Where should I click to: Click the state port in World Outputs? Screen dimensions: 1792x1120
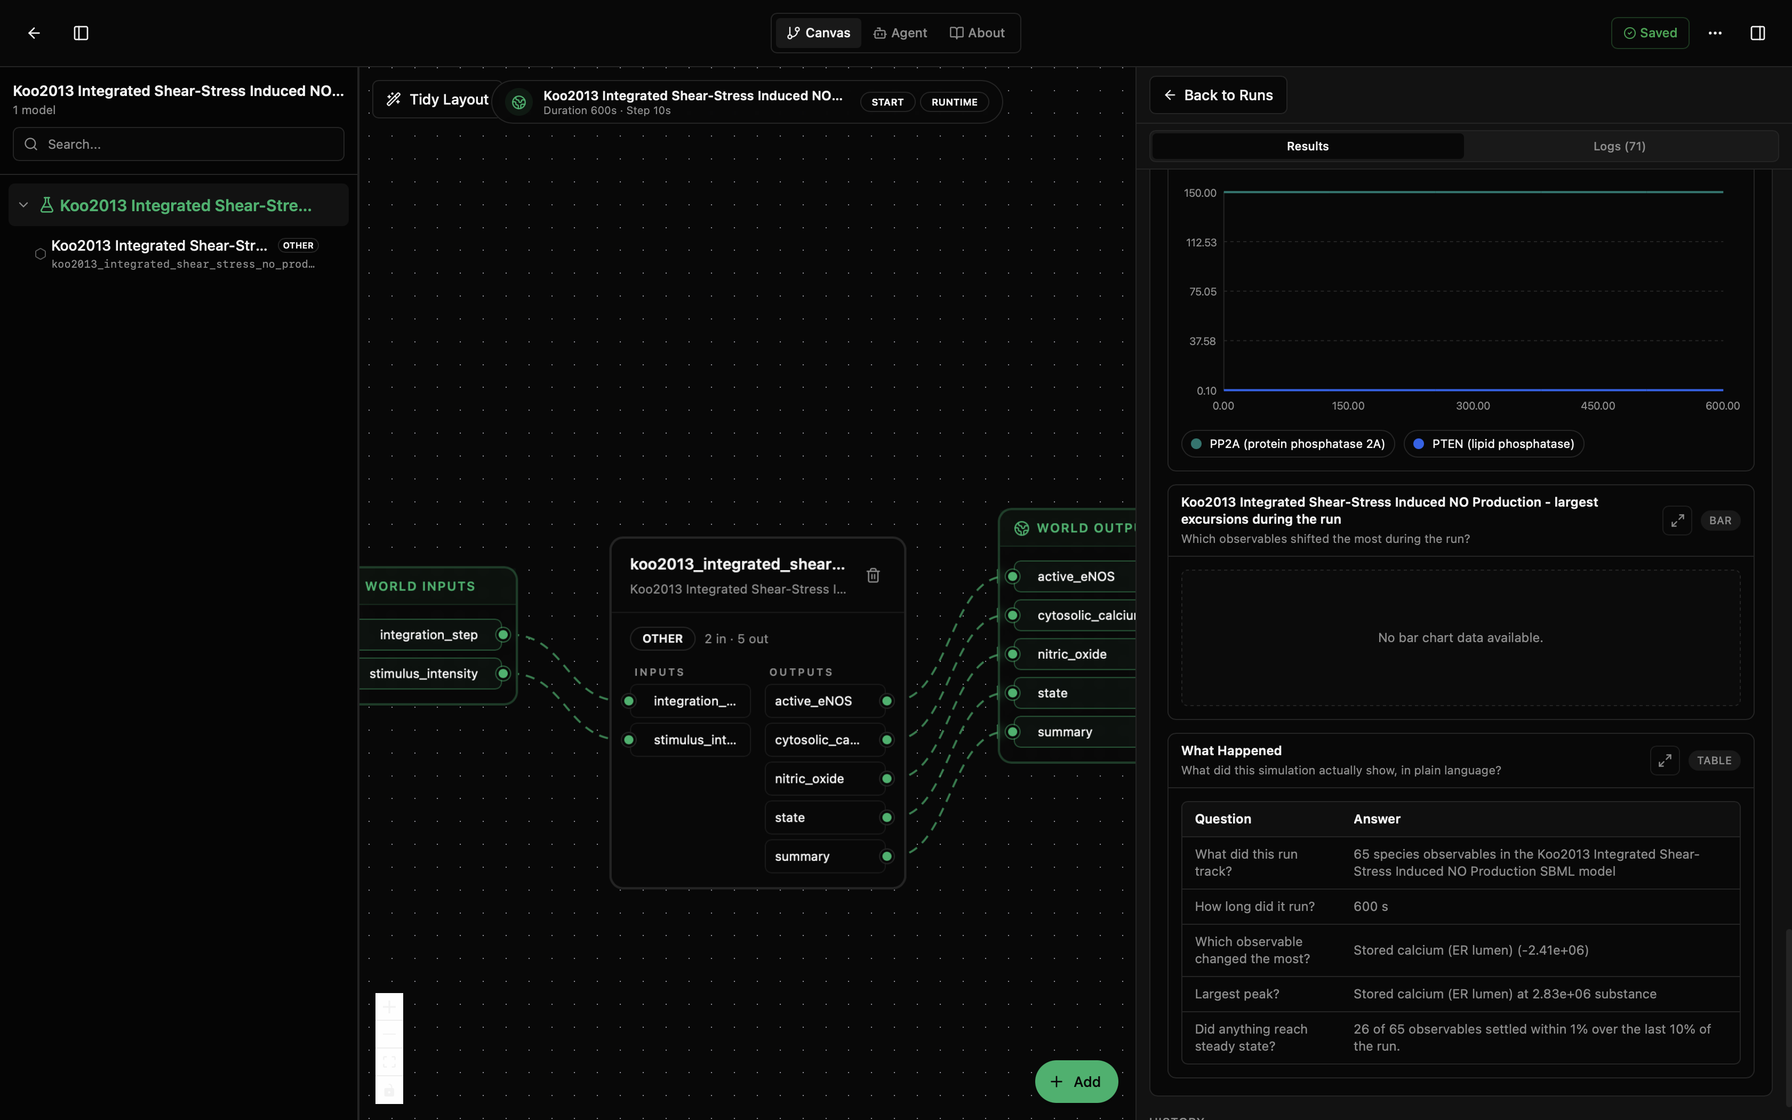pyautogui.click(x=1013, y=693)
